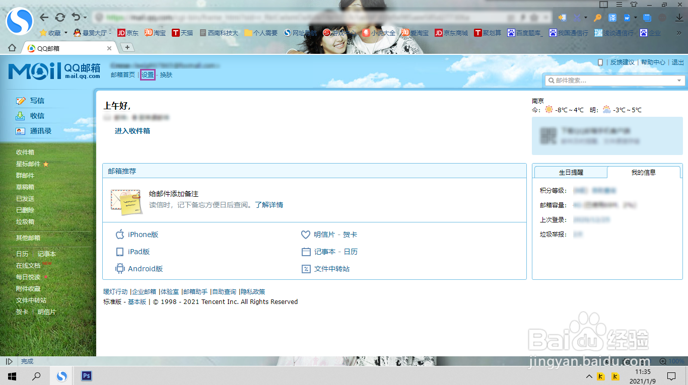
Task: Open Windows Start menu
Action: coord(12,376)
